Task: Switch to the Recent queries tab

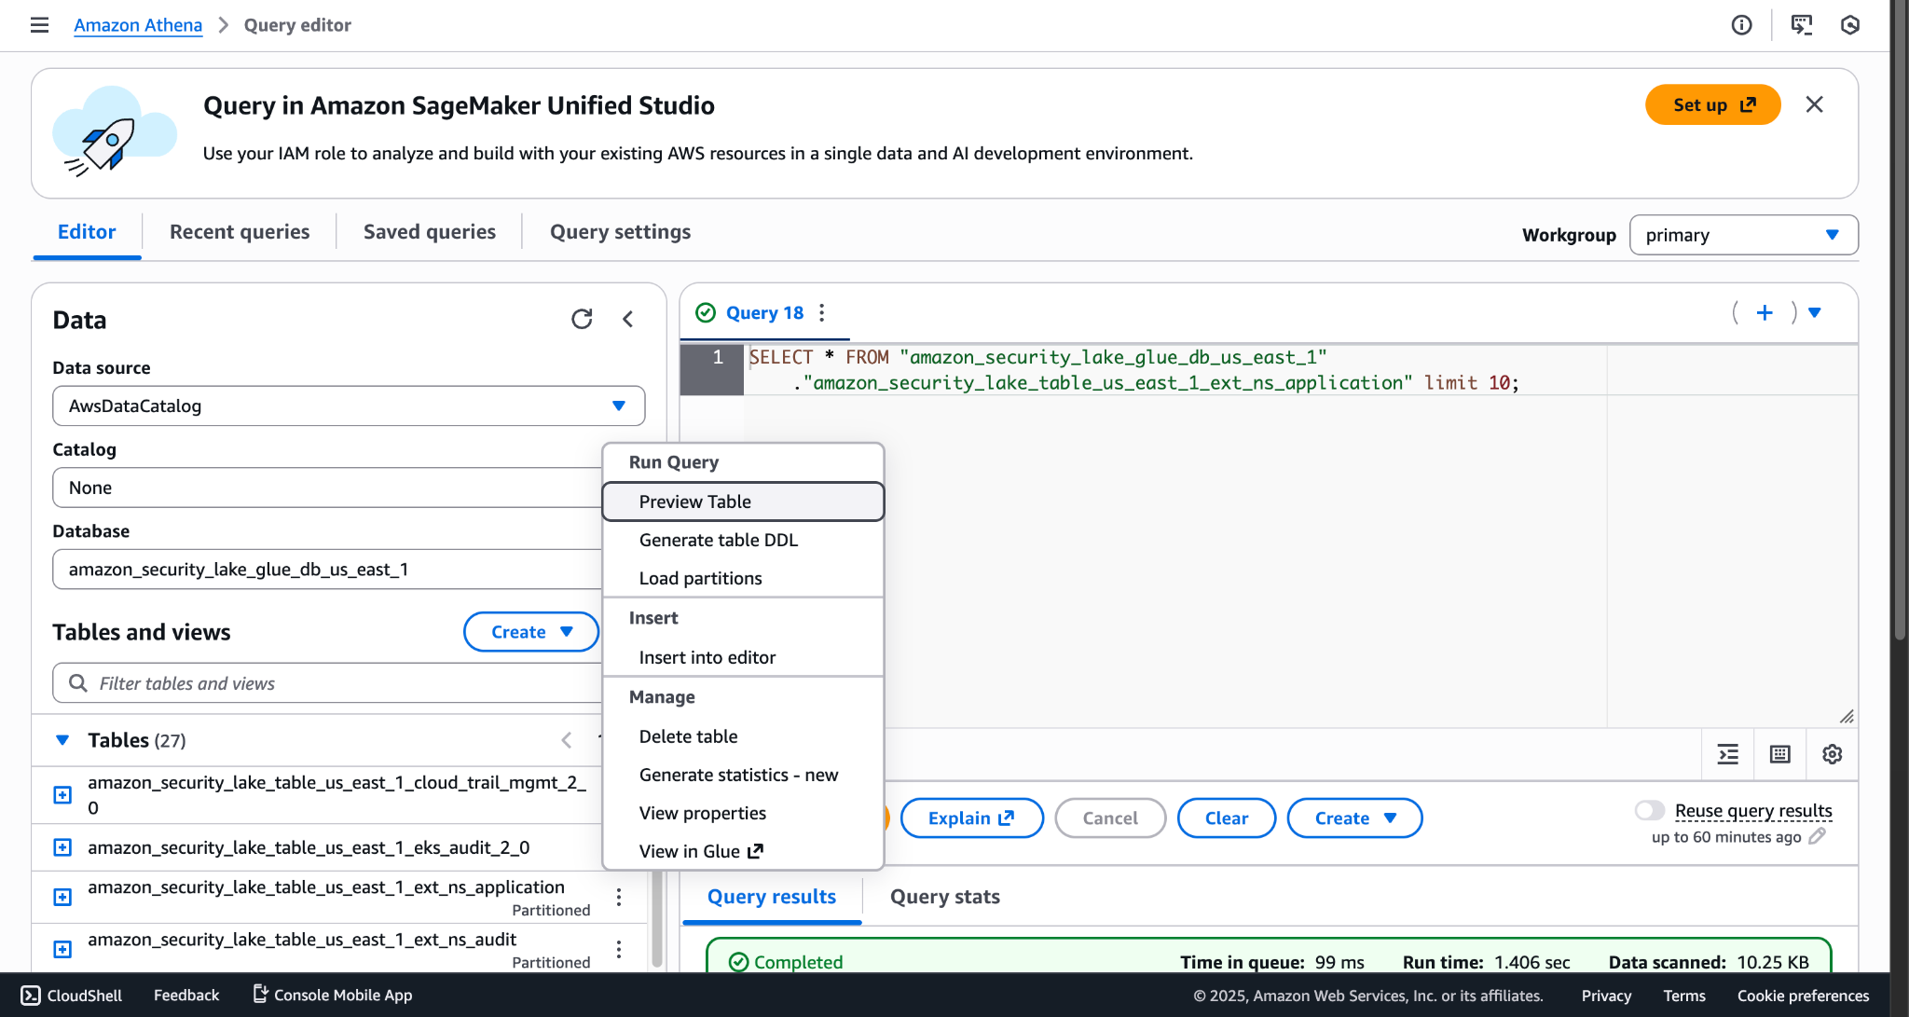Action: (x=240, y=232)
